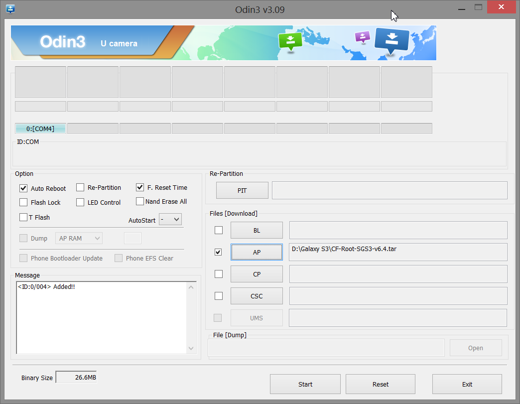The height and width of the screenshot is (404, 520).
Task: Open the AutoStart dropdown
Action: point(170,219)
